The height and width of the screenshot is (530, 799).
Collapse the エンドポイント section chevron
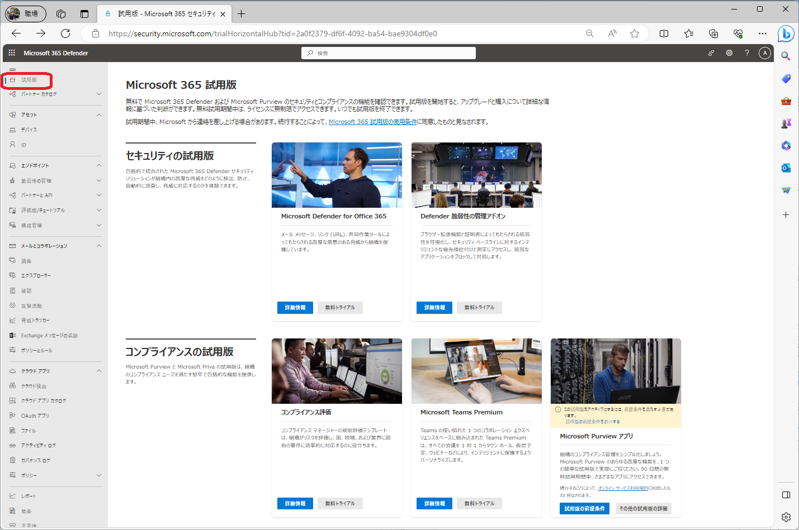coord(99,165)
